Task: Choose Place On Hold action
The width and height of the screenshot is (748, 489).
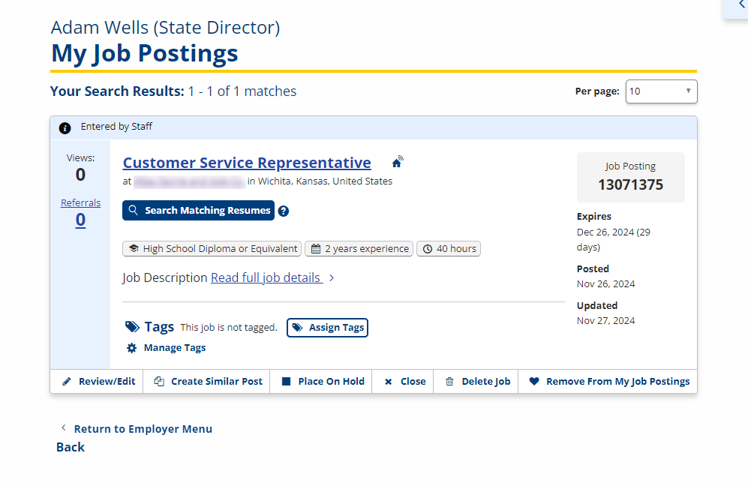Action: pyautogui.click(x=323, y=382)
